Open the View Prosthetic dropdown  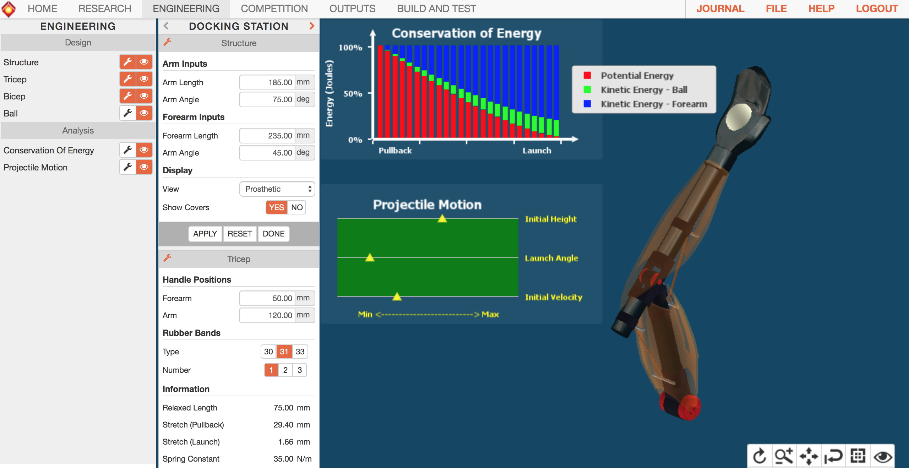(x=277, y=189)
